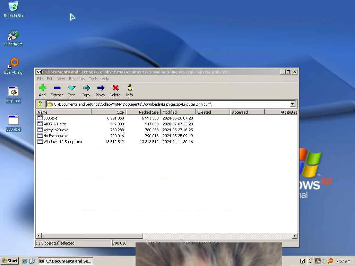Click the left arrow of horizontal scrollbar

[38, 236]
